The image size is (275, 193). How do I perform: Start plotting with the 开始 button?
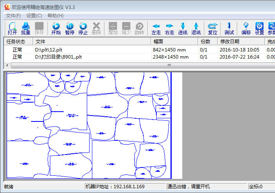tap(56, 28)
